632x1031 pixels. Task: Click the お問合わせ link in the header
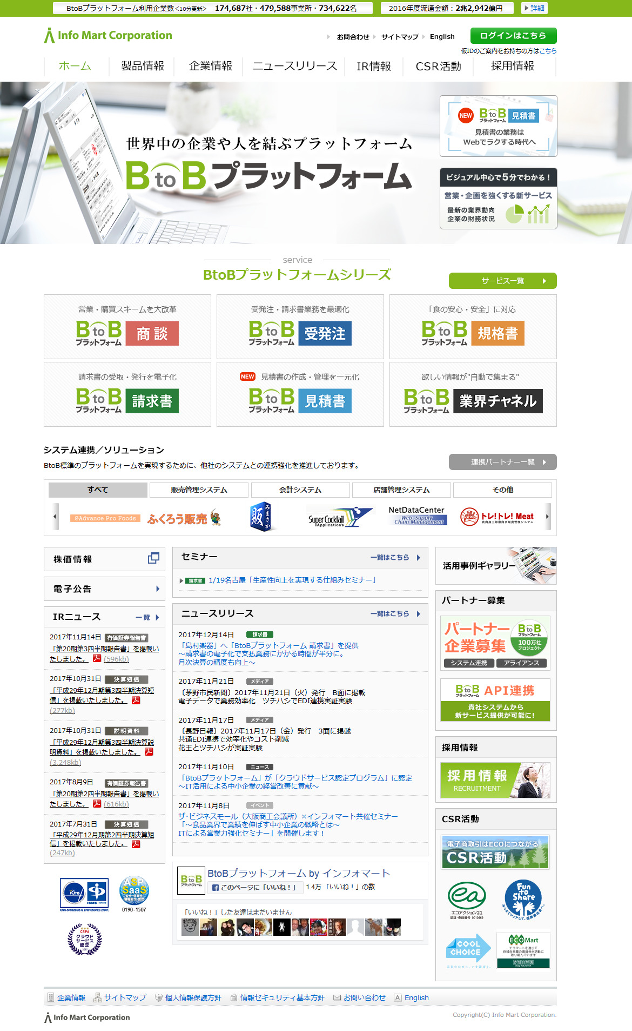coord(353,37)
